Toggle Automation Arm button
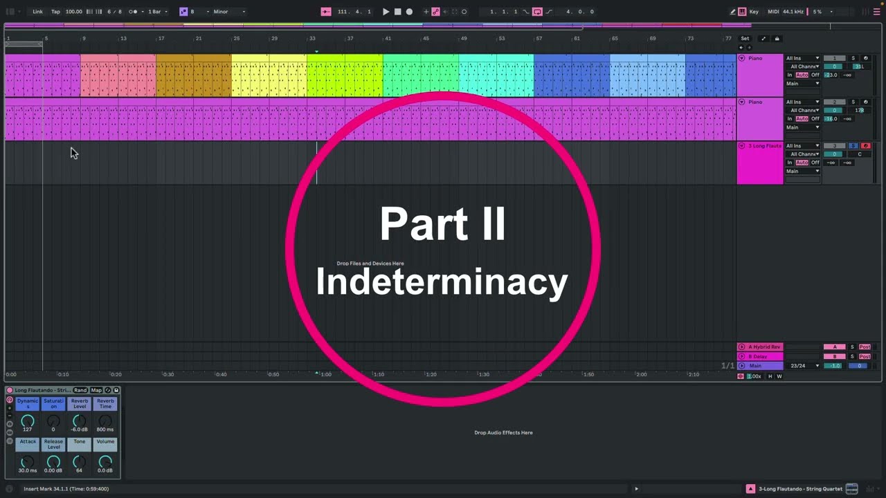Screen dimensions: 886x498 435,12
